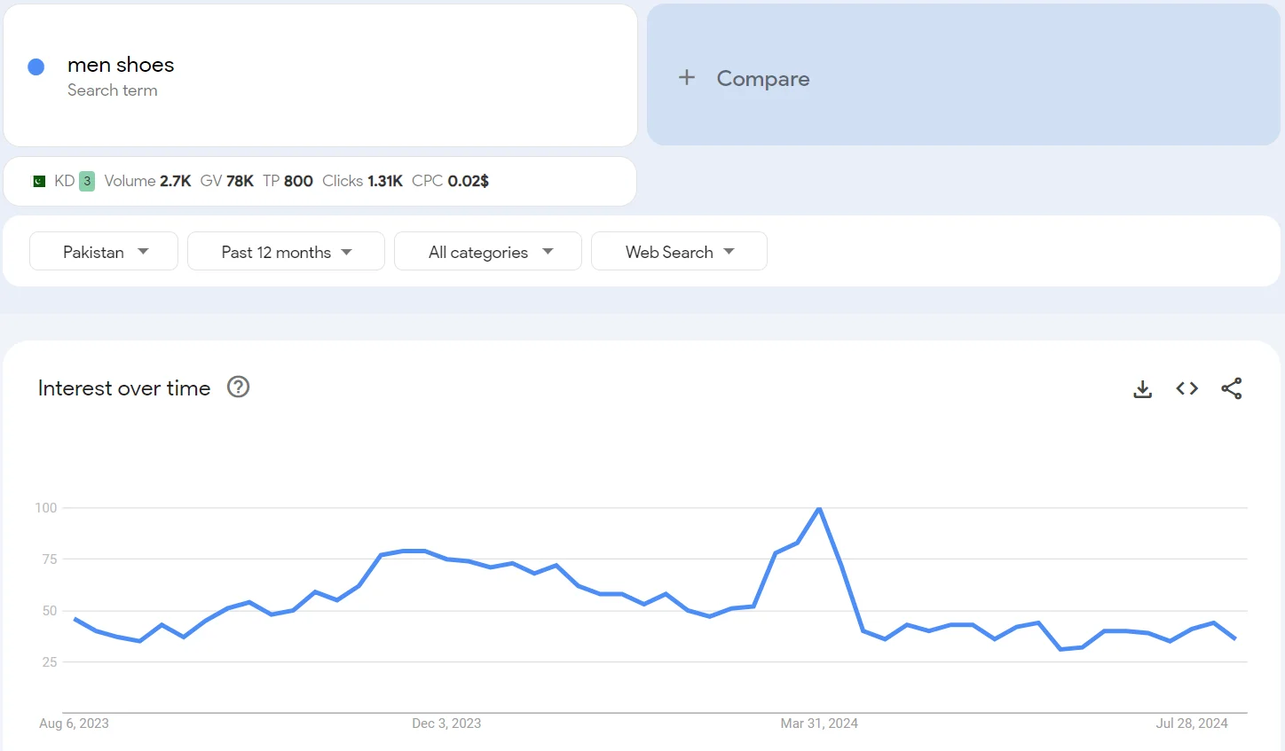Open the Pakistan location dropdown
Image resolution: width=1285 pixels, height=751 pixels.
pos(103,251)
